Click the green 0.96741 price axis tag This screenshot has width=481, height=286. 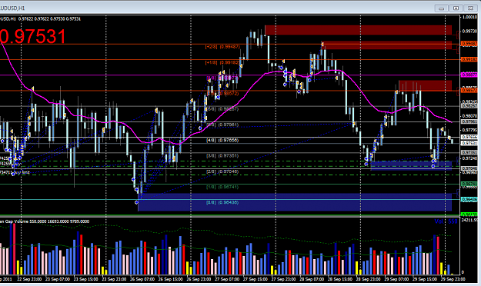(x=469, y=184)
